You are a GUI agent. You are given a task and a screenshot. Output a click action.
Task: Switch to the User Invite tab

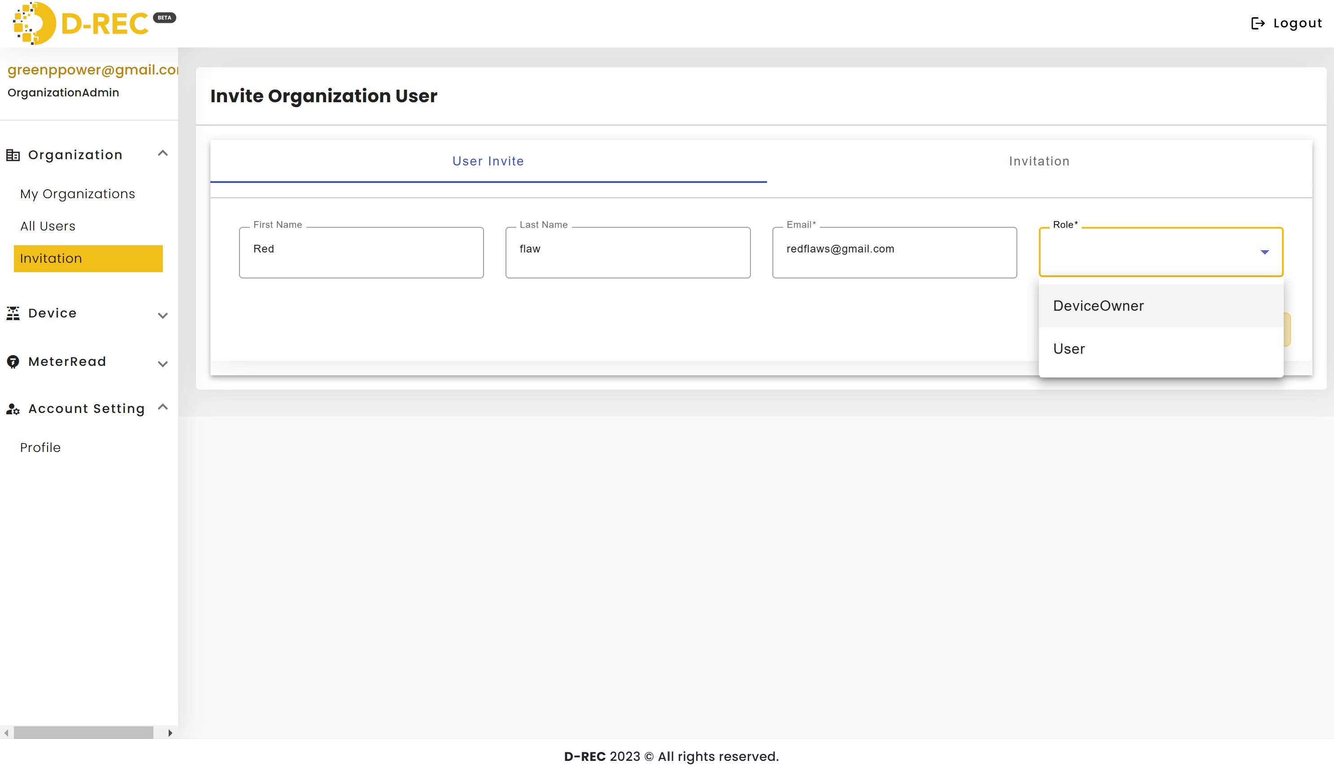488,161
